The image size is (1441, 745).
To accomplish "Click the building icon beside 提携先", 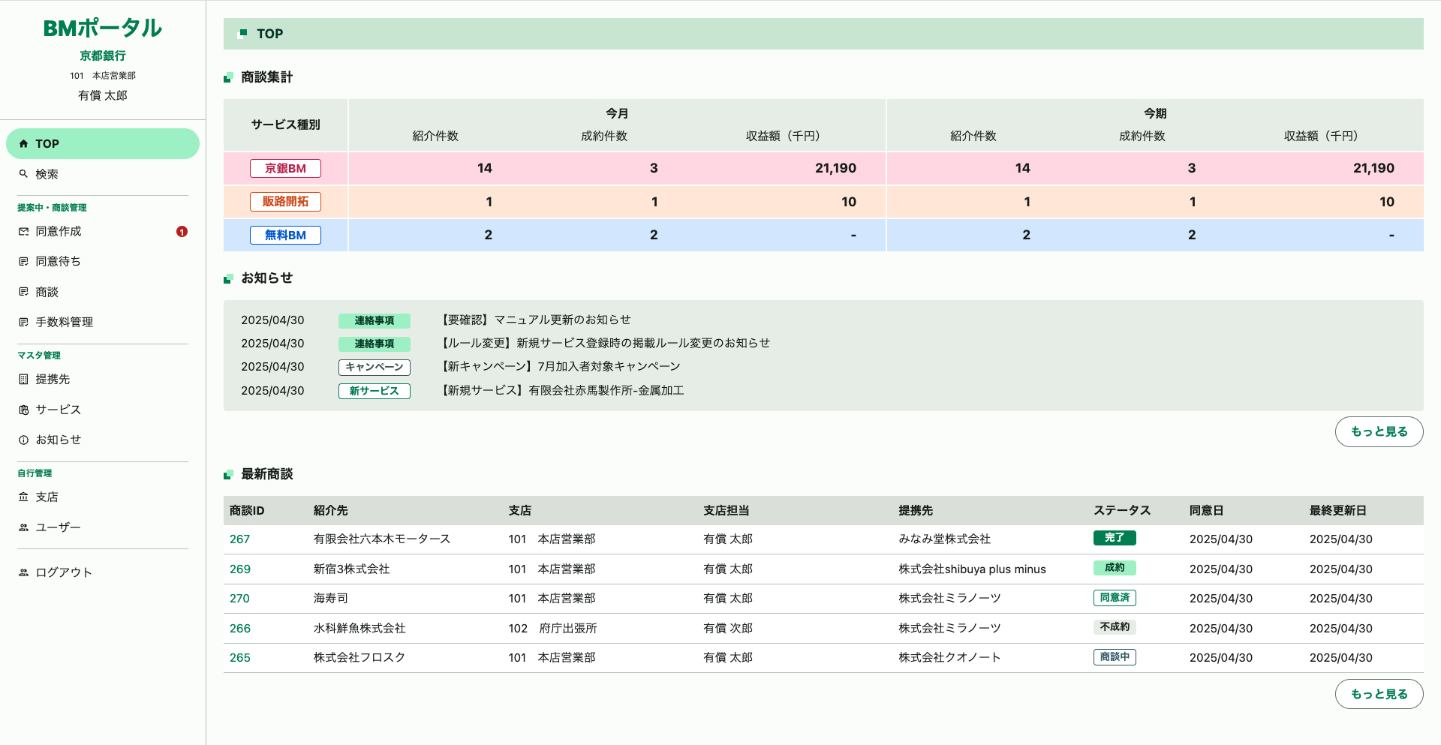I will 23,380.
